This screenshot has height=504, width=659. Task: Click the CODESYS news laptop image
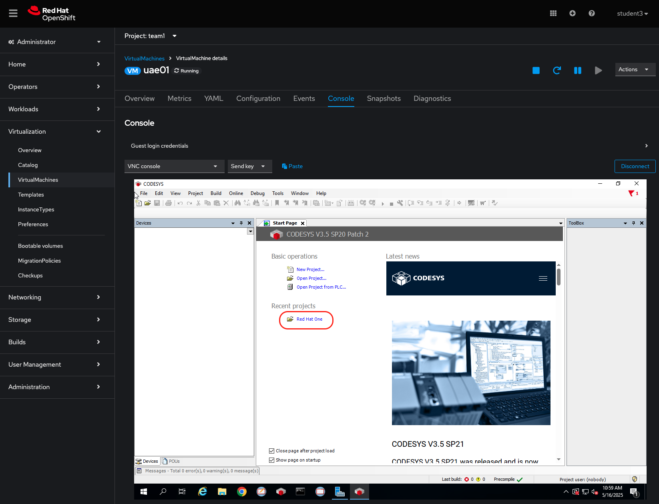coord(471,373)
